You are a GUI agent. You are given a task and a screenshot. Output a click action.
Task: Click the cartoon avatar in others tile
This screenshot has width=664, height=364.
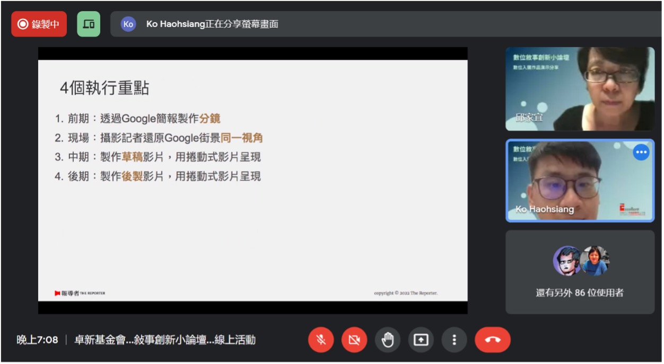click(x=567, y=261)
